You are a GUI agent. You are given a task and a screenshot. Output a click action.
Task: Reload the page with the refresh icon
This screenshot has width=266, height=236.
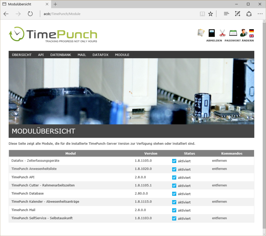click(x=30, y=14)
